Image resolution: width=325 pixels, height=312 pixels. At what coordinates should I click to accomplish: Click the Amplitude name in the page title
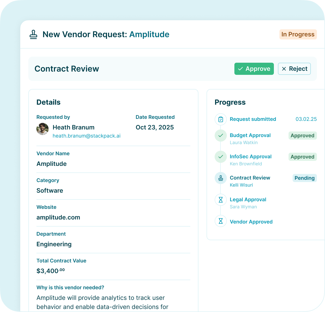click(x=149, y=34)
